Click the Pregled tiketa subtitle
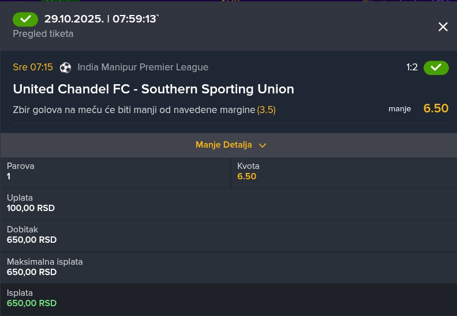 coord(43,33)
